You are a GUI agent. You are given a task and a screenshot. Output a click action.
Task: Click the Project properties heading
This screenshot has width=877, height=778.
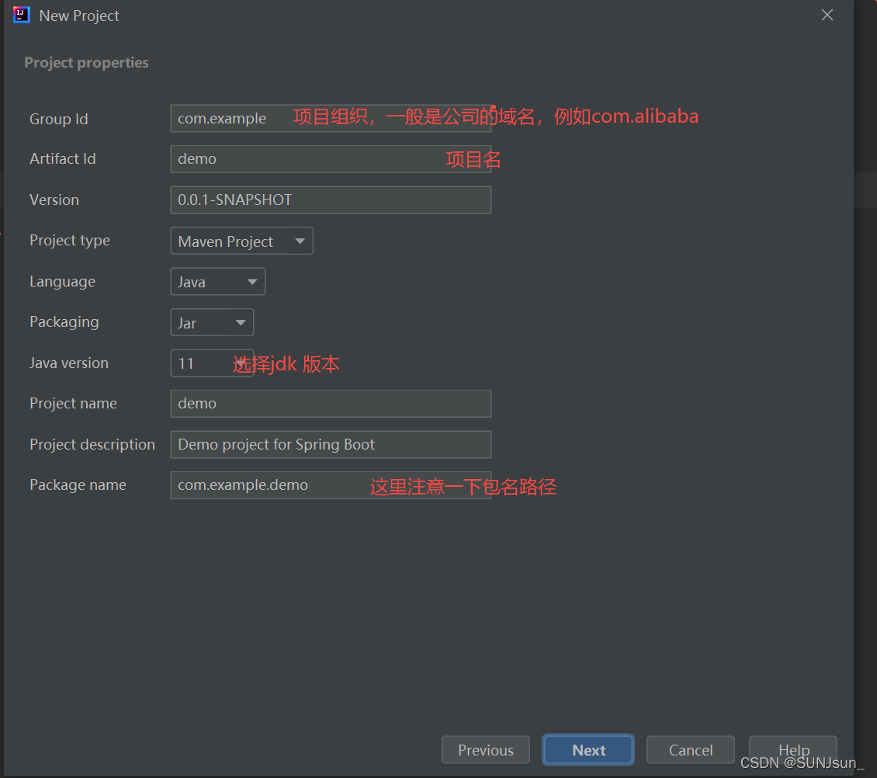click(x=86, y=62)
